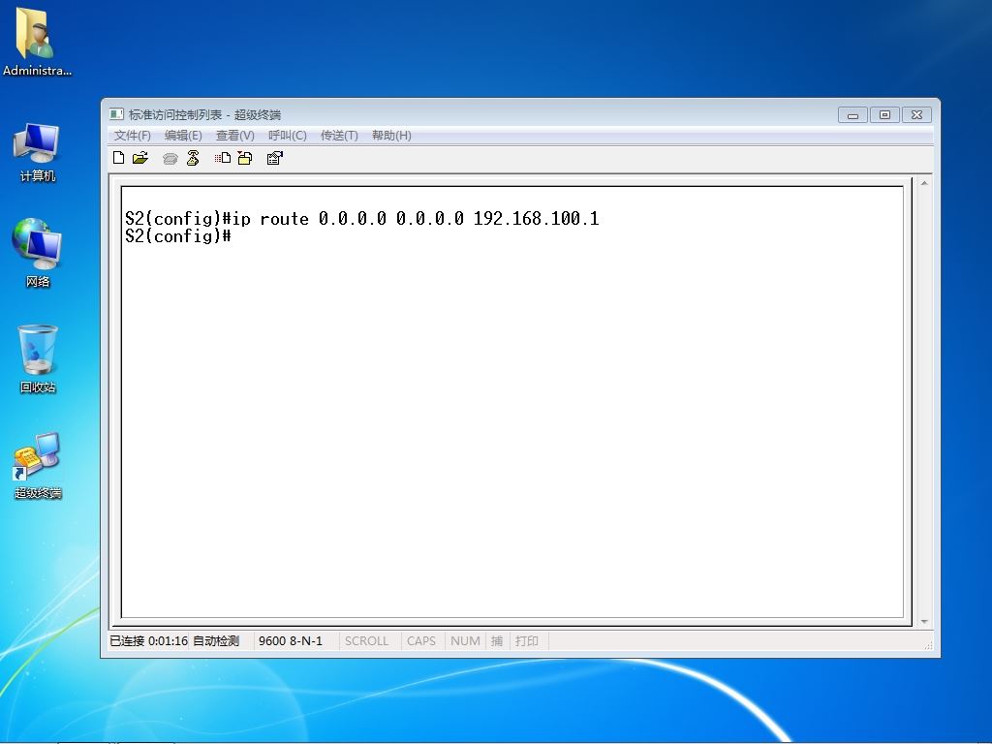Open the 编辑(E) menu
The image size is (992, 744).
pyautogui.click(x=183, y=136)
